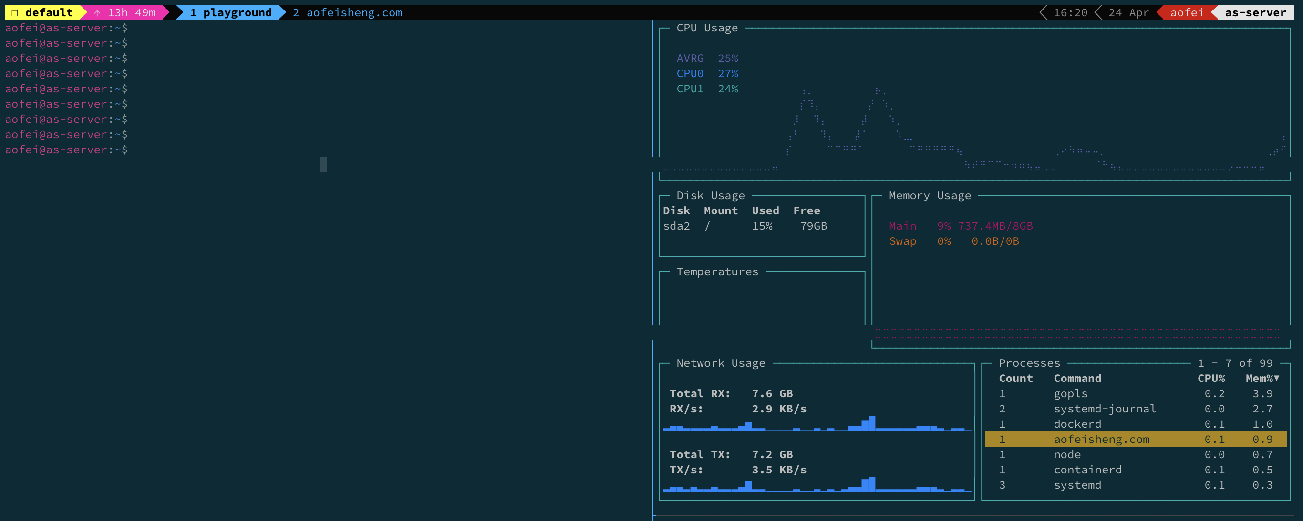The width and height of the screenshot is (1303, 521).
Task: Click the terminal cursor block in left pane
Action: [x=323, y=165]
